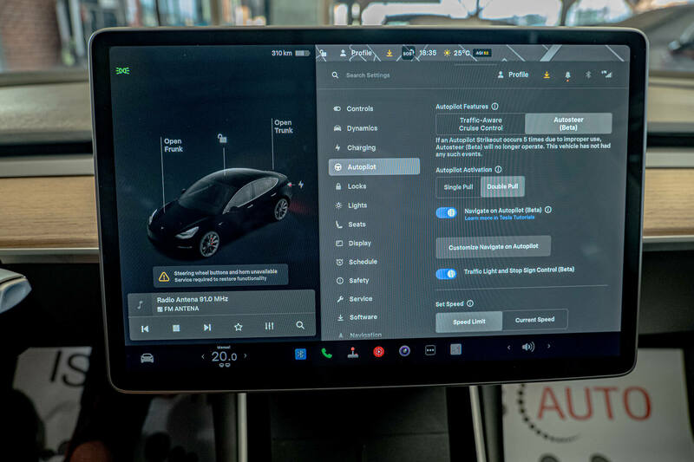Stop the radio playback
The width and height of the screenshot is (694, 462).
[x=176, y=328]
